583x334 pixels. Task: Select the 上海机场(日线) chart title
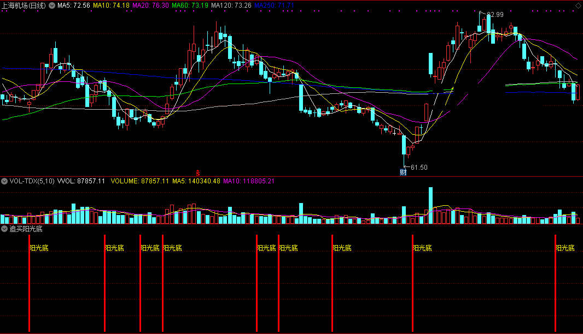click(x=24, y=5)
